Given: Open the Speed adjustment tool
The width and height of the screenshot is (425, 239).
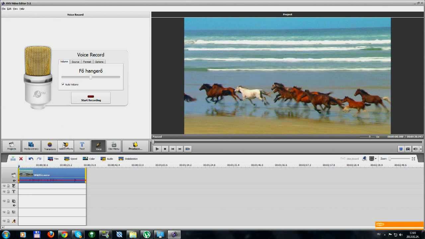Looking at the screenshot, I should [x=70, y=159].
